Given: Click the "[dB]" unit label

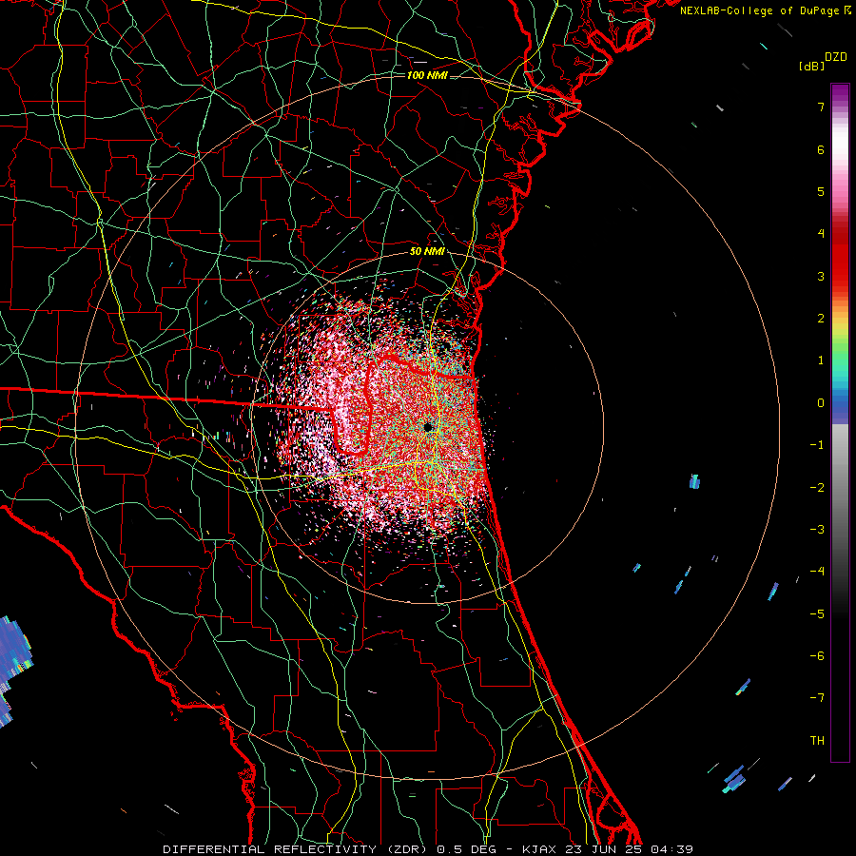Looking at the screenshot, I should pos(812,67).
